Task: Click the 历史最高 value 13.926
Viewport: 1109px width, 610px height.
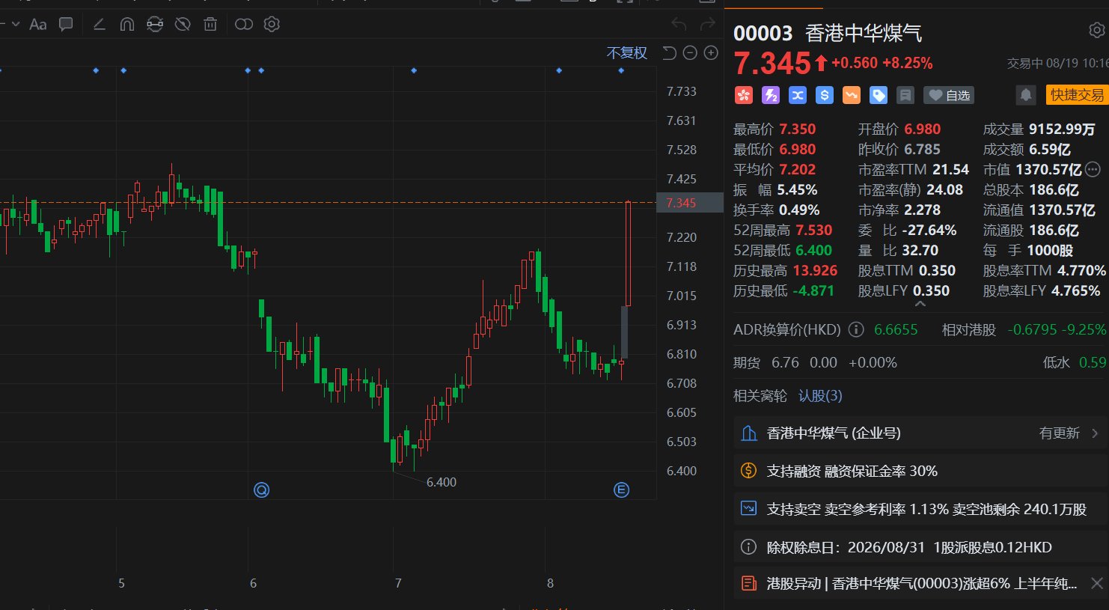Action: tap(815, 270)
